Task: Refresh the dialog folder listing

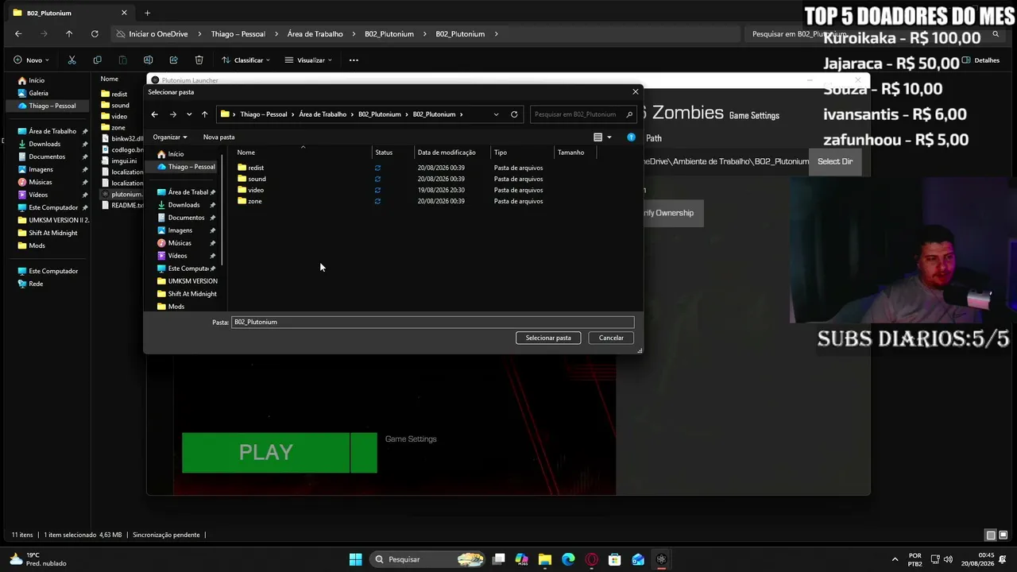Action: [514, 114]
